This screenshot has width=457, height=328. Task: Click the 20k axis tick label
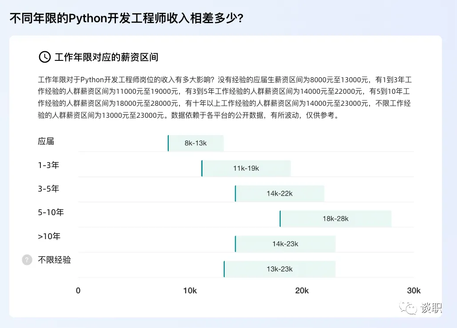[302, 291]
